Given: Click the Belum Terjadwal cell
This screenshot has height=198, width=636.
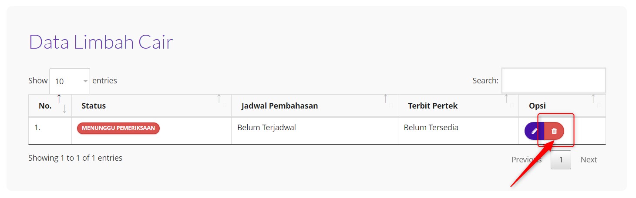Looking at the screenshot, I should (x=266, y=128).
